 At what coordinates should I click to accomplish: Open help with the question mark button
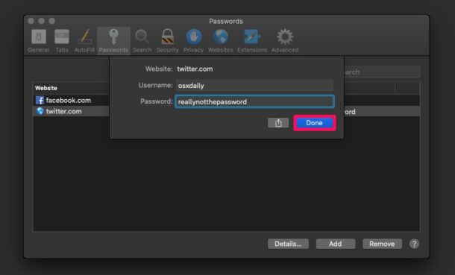point(415,244)
